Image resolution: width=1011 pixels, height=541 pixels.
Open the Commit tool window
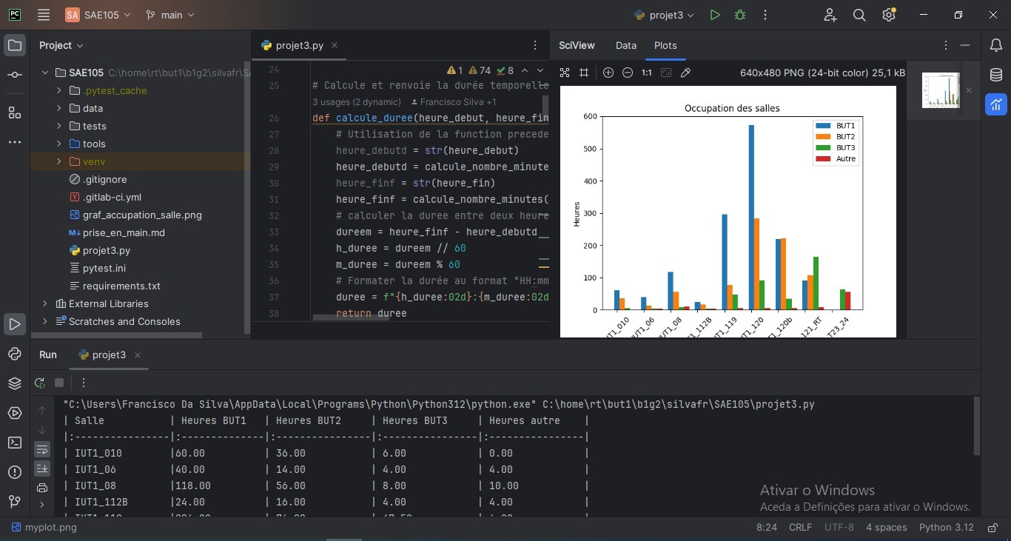click(x=15, y=75)
